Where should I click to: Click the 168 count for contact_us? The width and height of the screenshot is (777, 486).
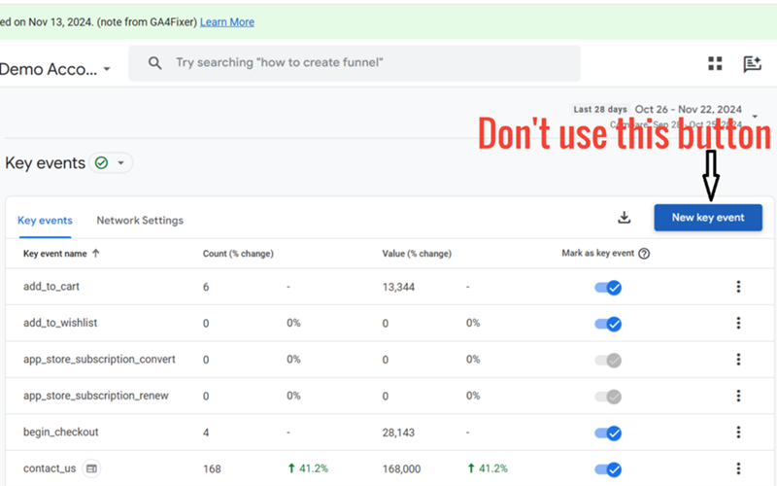[x=212, y=469]
